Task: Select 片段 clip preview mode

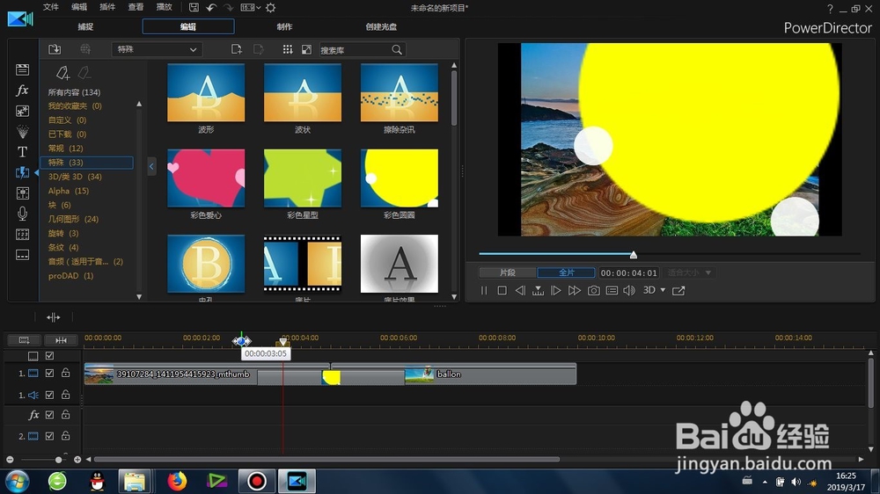Action: (508, 272)
